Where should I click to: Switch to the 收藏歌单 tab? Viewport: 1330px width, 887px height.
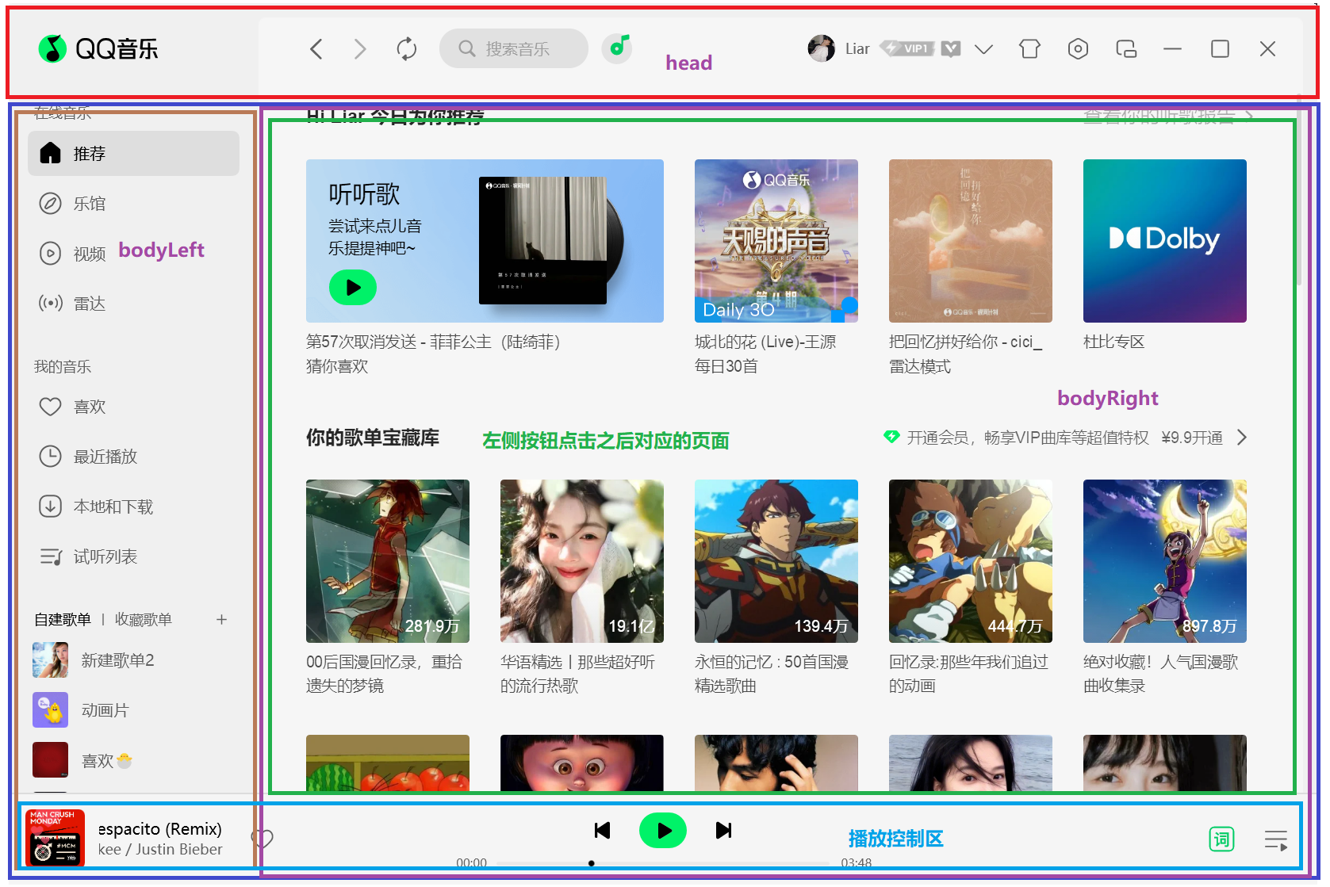tap(144, 620)
